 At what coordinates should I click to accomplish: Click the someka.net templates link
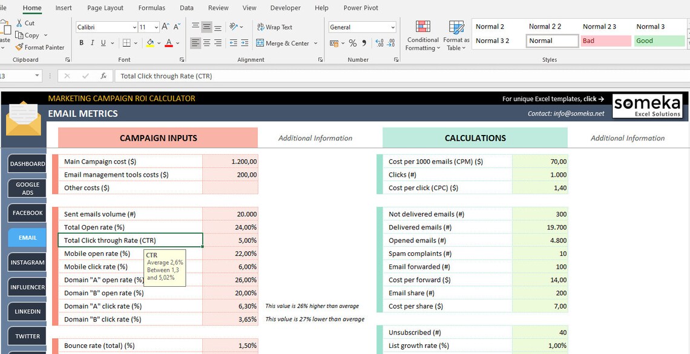click(553, 99)
